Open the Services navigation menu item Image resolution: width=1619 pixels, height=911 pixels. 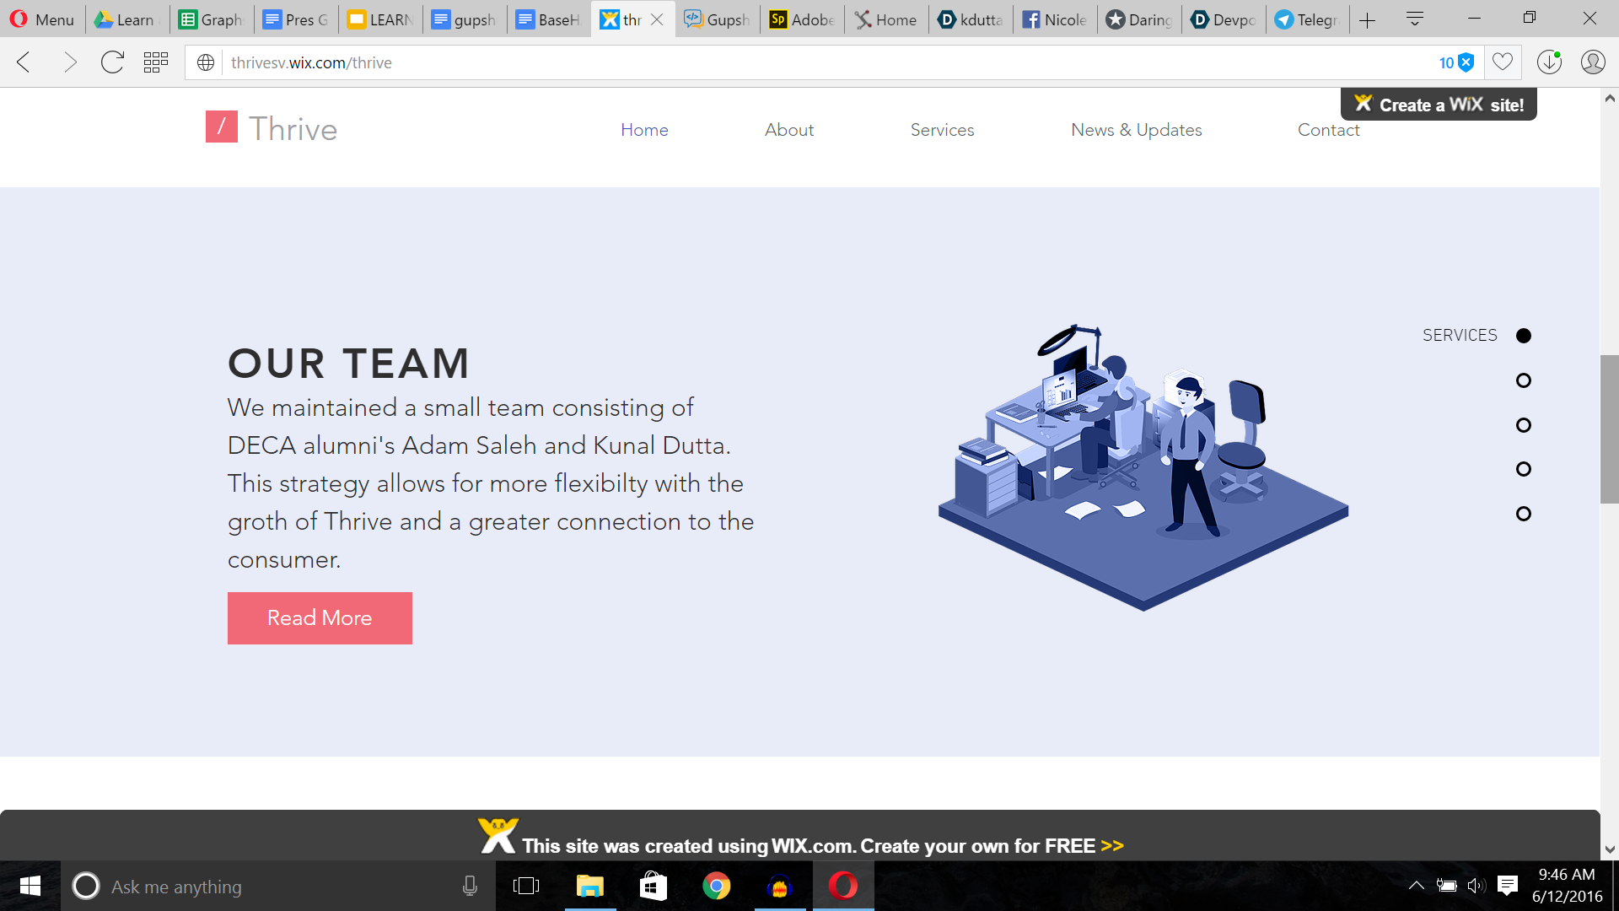[x=942, y=130]
